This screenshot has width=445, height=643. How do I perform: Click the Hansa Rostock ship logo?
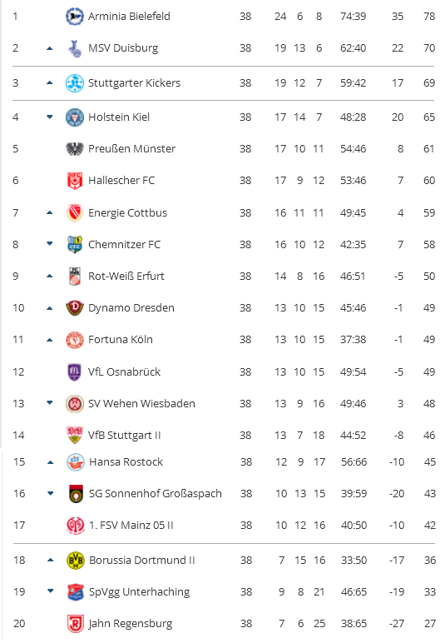[x=76, y=462]
